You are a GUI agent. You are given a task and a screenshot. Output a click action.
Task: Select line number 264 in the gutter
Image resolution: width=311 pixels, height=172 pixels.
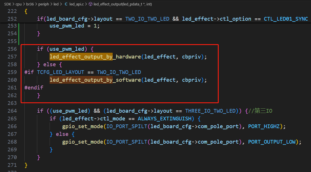[x=12, y=111]
